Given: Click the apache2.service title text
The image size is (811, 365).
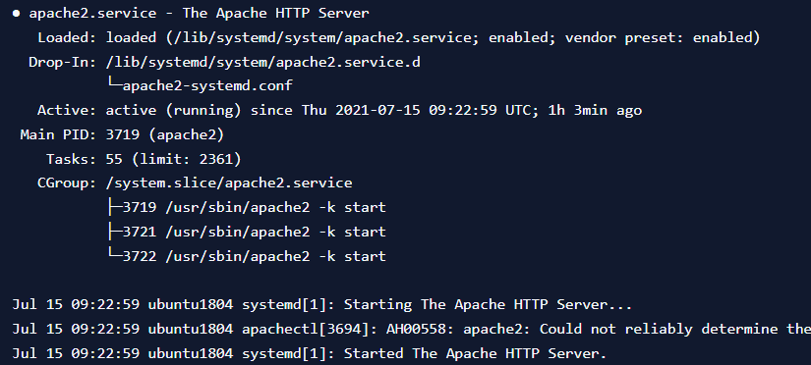Looking at the screenshot, I should [92, 14].
